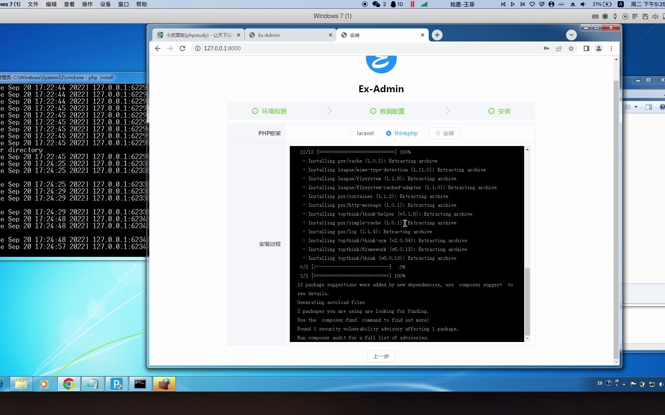Open the phpstudy taskbar icon
Image resolution: width=665 pixels, height=415 pixels.
point(117,384)
